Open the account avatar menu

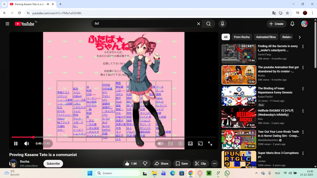point(304,24)
